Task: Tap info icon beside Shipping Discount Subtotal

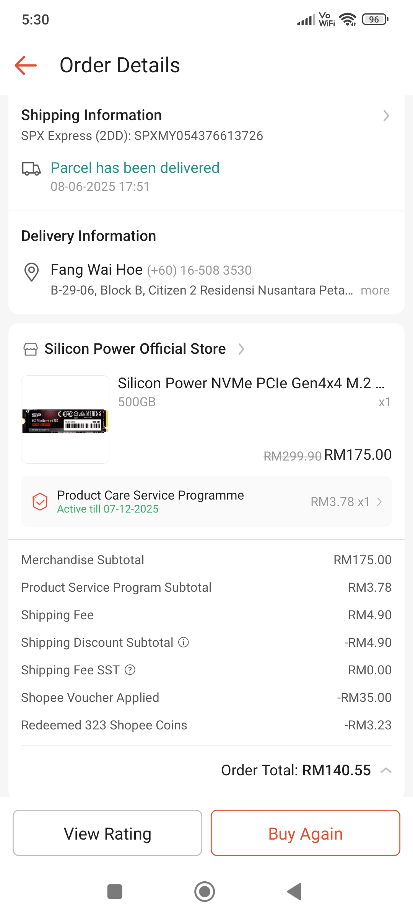Action: point(184,642)
